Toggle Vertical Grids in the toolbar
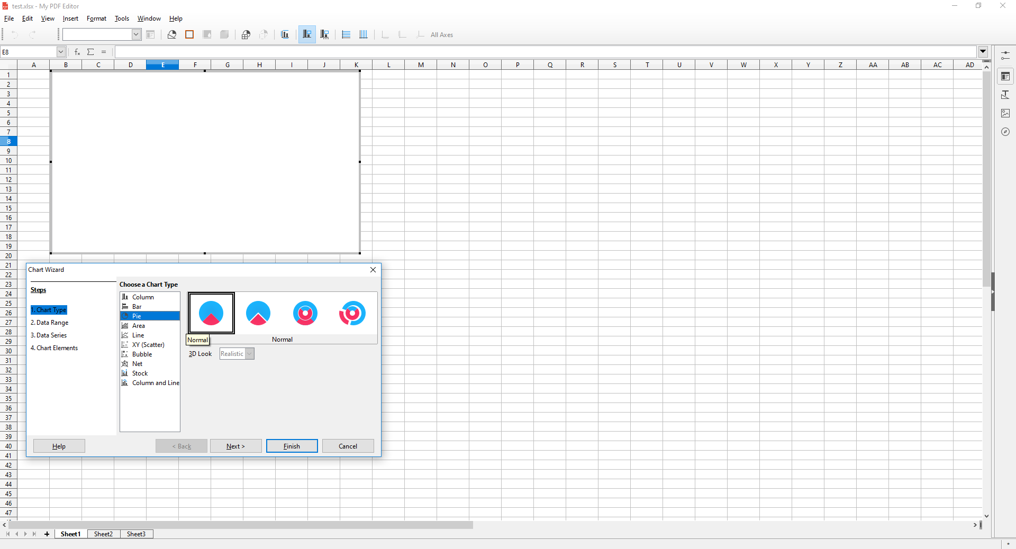1016x549 pixels. 364,35
